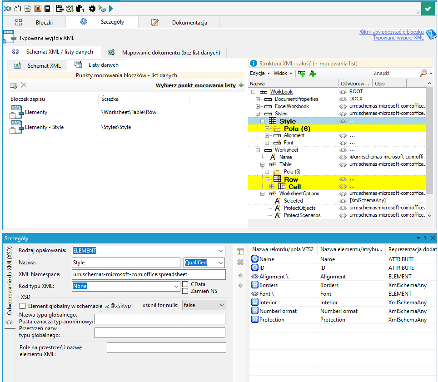
Task: Click the delete X icon under list points
Action: tap(24, 85)
